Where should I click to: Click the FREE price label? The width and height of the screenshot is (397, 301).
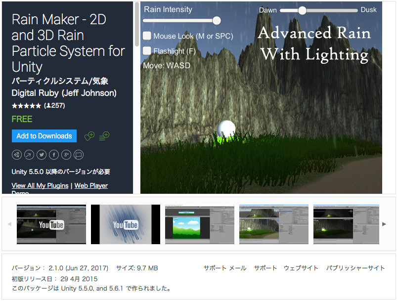pyautogui.click(x=22, y=119)
